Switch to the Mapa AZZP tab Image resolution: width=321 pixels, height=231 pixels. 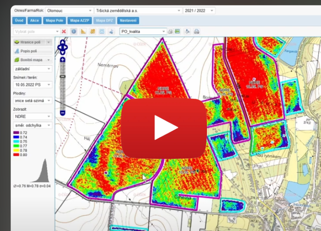79,20
